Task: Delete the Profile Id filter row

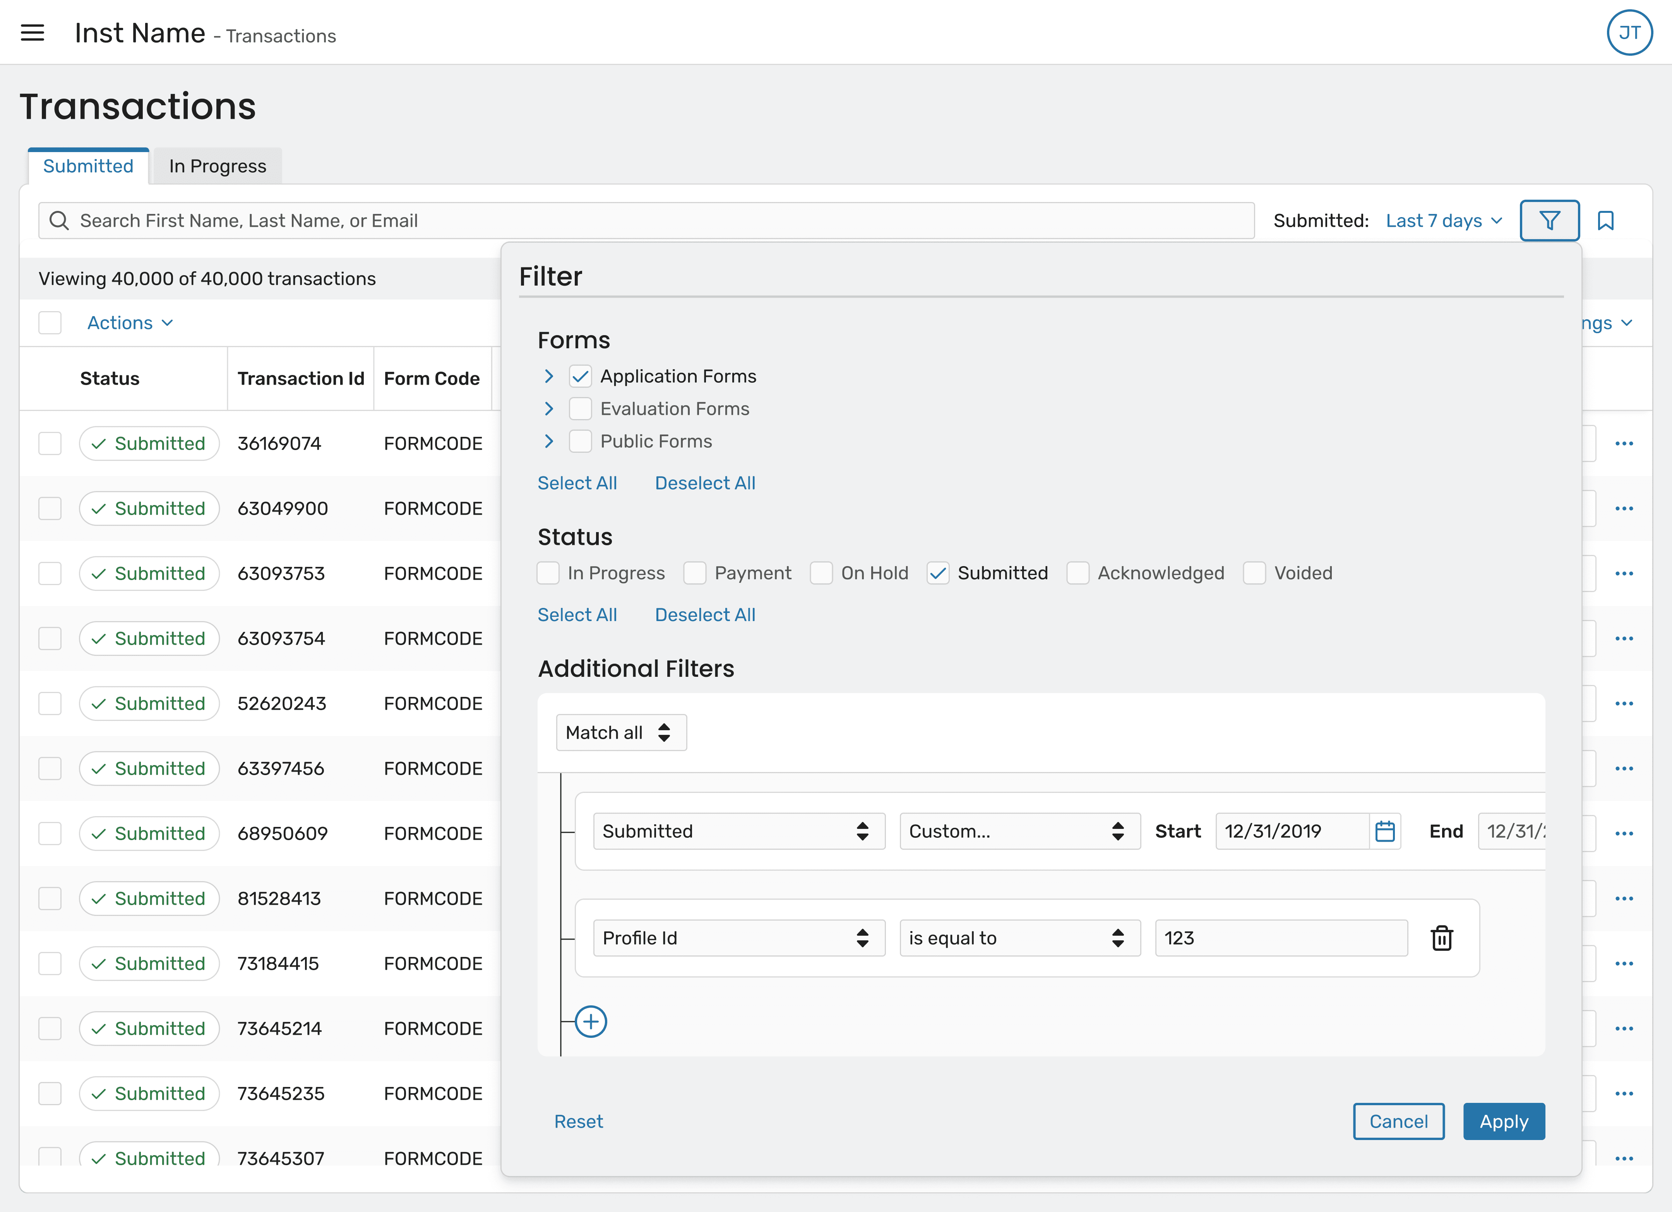Action: pyautogui.click(x=1441, y=938)
